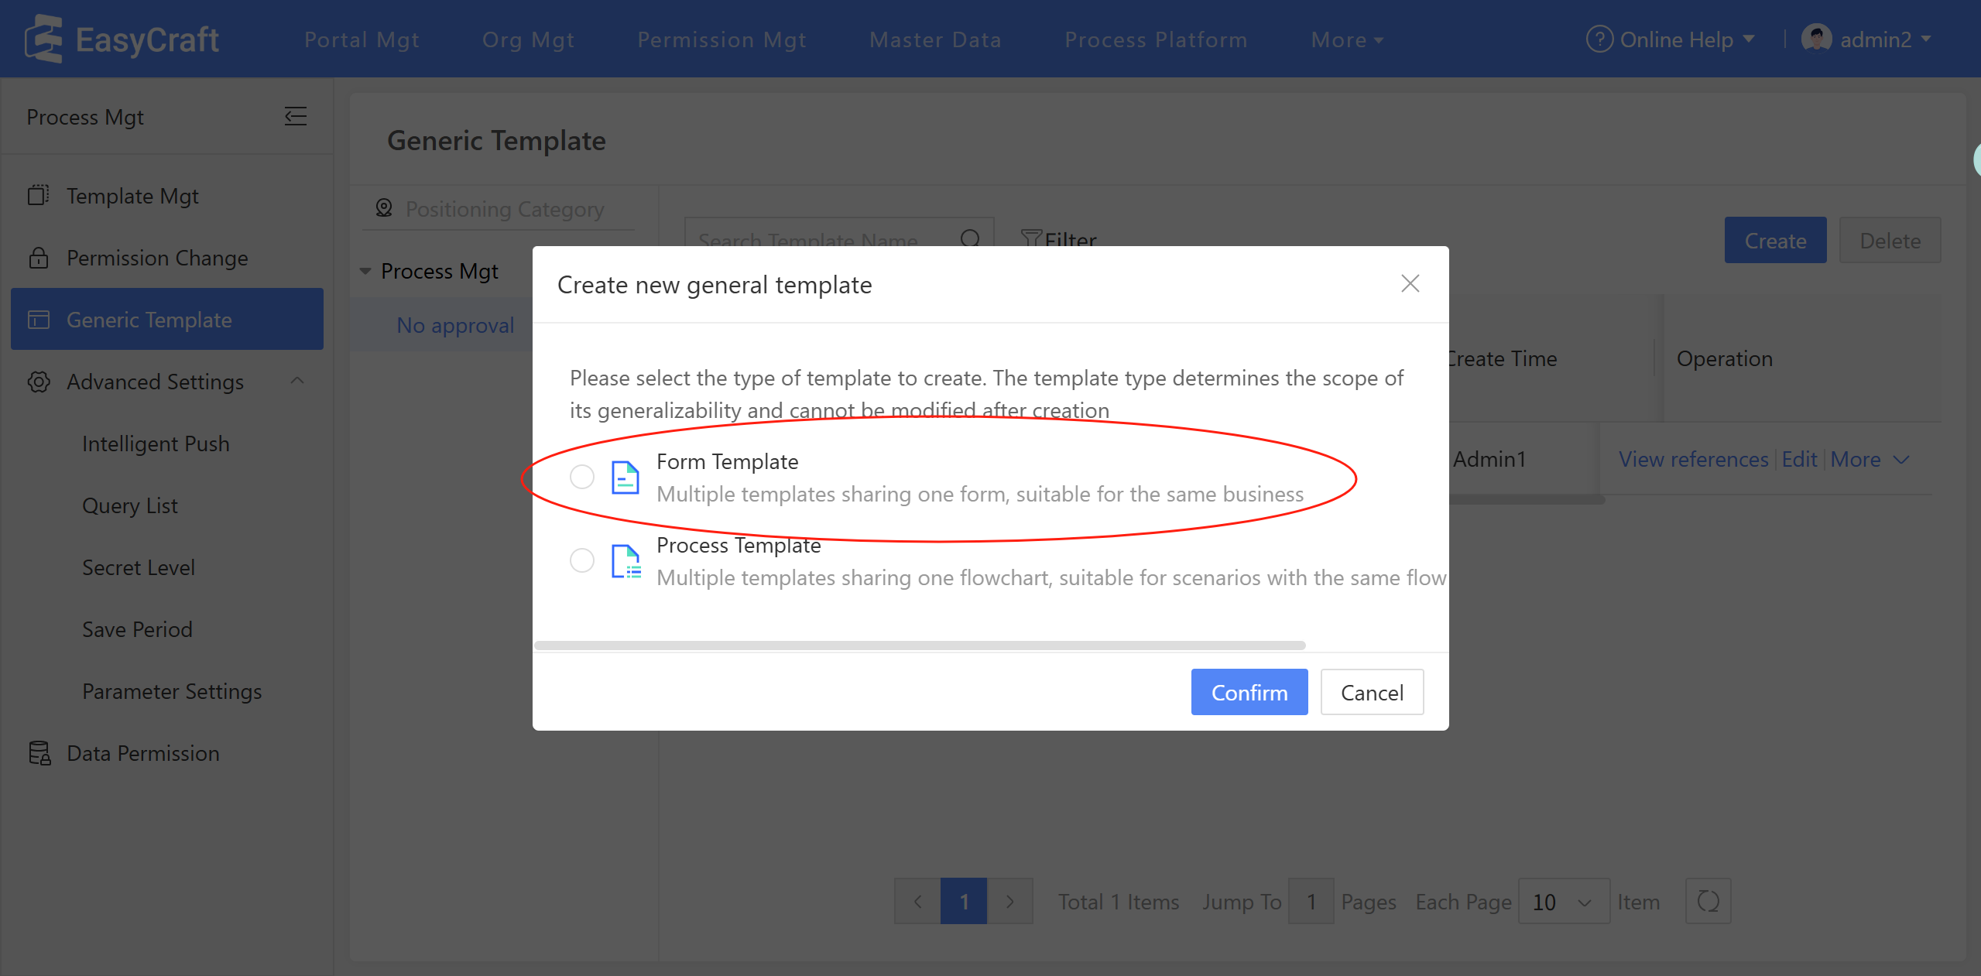Go to Process Platform menu
The height and width of the screenshot is (976, 1981).
1156,39
